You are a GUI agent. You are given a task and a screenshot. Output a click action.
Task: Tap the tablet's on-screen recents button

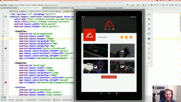click(117, 93)
